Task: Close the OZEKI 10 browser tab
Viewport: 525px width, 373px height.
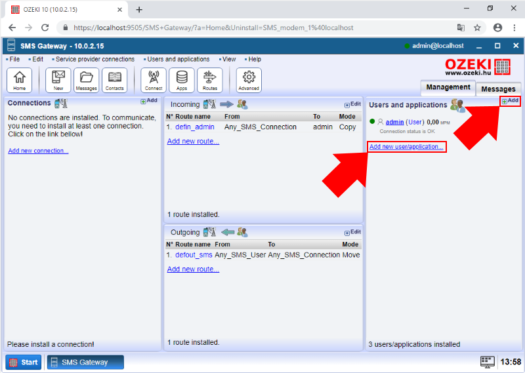Action: tap(119, 10)
